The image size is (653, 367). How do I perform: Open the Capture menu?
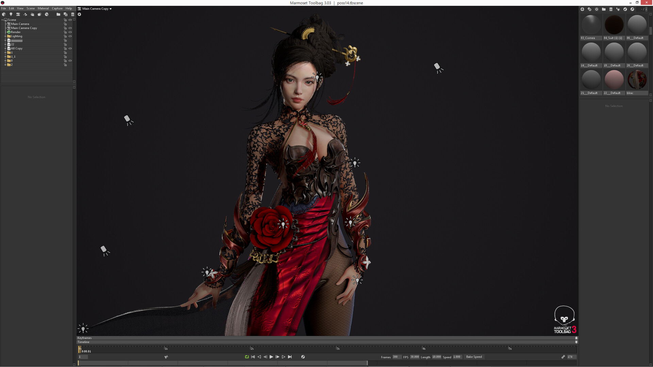click(57, 8)
